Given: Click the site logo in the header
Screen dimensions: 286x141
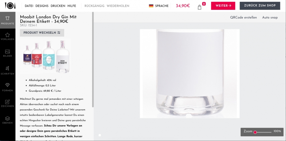Looking at the screenshot, I should click(x=10, y=6).
